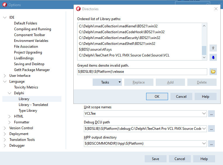223x165 pixels.
Task: Open GetIt Package Manager options page
Action: click(x=32, y=70)
